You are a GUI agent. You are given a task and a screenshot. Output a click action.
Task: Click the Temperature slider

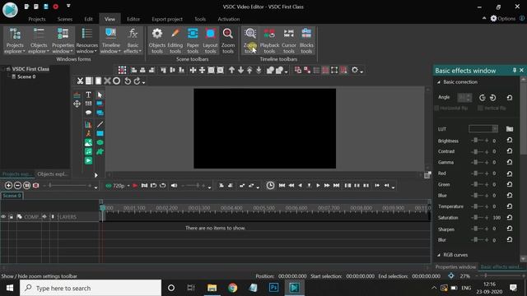(x=479, y=206)
